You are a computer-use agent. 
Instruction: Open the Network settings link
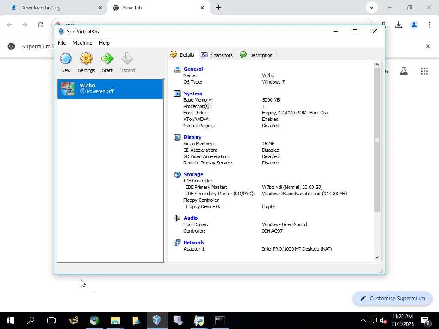(x=194, y=242)
